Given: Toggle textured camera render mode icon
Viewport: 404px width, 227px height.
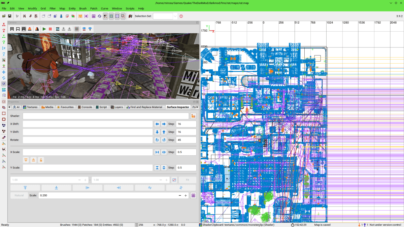Looking at the screenshot, I should pos(24,29).
